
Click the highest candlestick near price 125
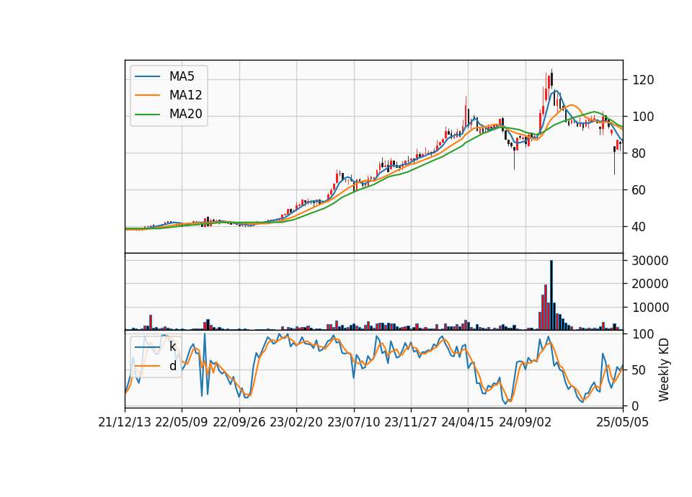551,79
